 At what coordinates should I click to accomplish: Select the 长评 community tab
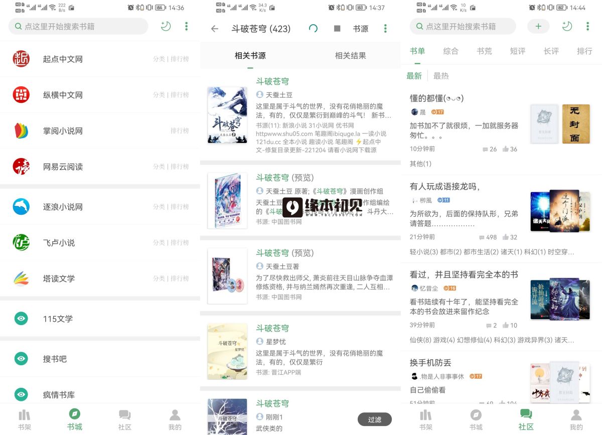tap(551, 51)
